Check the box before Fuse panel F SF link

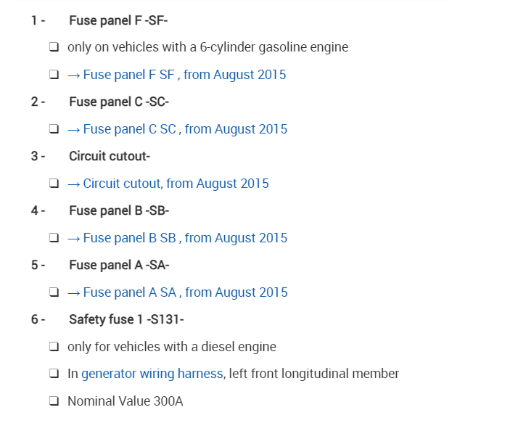tap(54, 75)
